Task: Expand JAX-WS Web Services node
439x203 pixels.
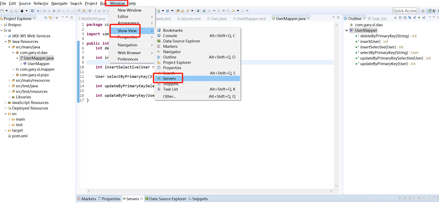Action: [6, 36]
